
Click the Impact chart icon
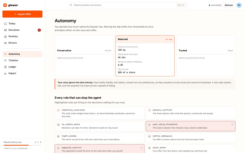click(x=5, y=73)
